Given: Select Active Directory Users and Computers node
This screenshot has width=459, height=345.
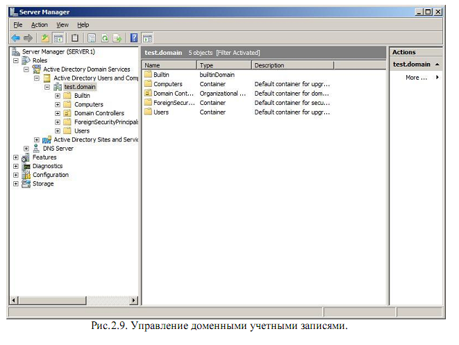Looking at the screenshot, I should [x=96, y=78].
